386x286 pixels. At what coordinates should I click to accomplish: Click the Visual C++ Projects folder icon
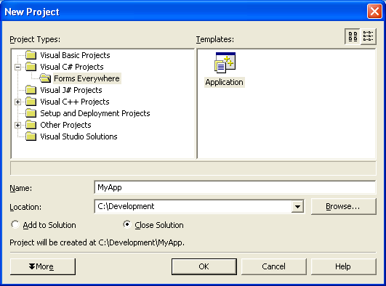pos(31,102)
